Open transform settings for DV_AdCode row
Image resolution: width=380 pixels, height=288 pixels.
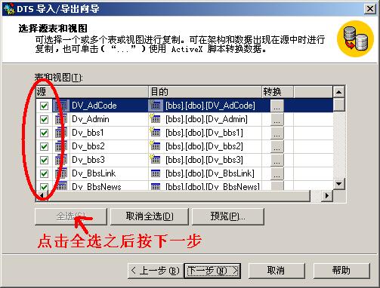click(x=277, y=106)
